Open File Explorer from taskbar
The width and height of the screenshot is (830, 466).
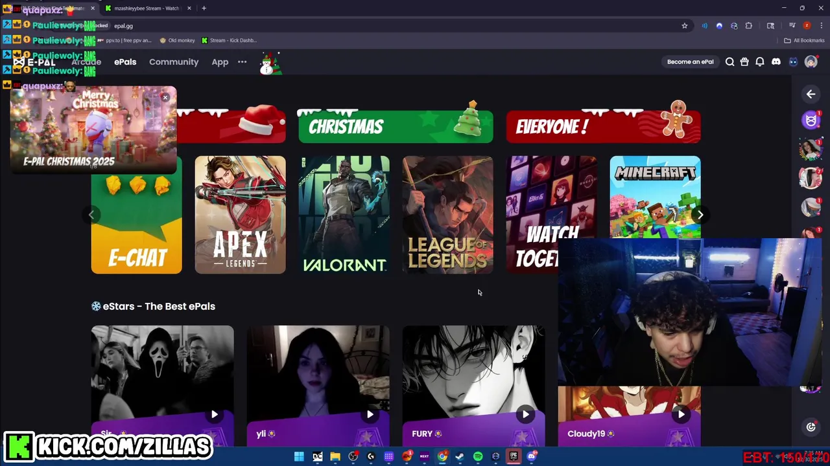(x=335, y=456)
